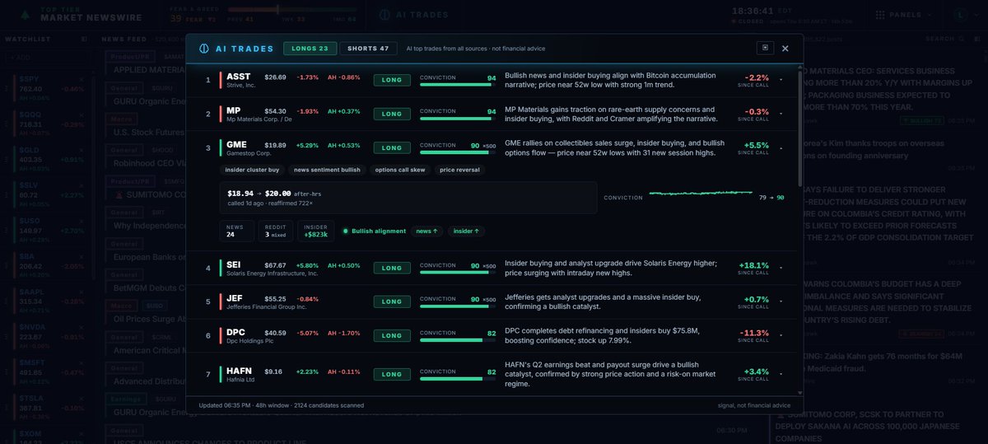Viewport: 988px width, 444px height.
Task: Click the LONG badge on the ASST row
Action: point(392,80)
